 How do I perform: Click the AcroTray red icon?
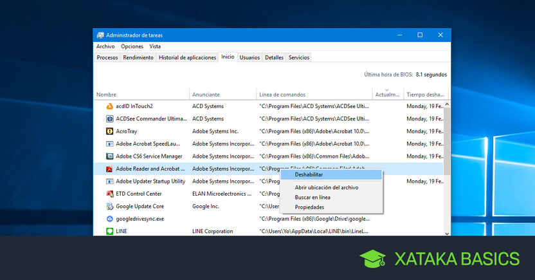coord(110,131)
